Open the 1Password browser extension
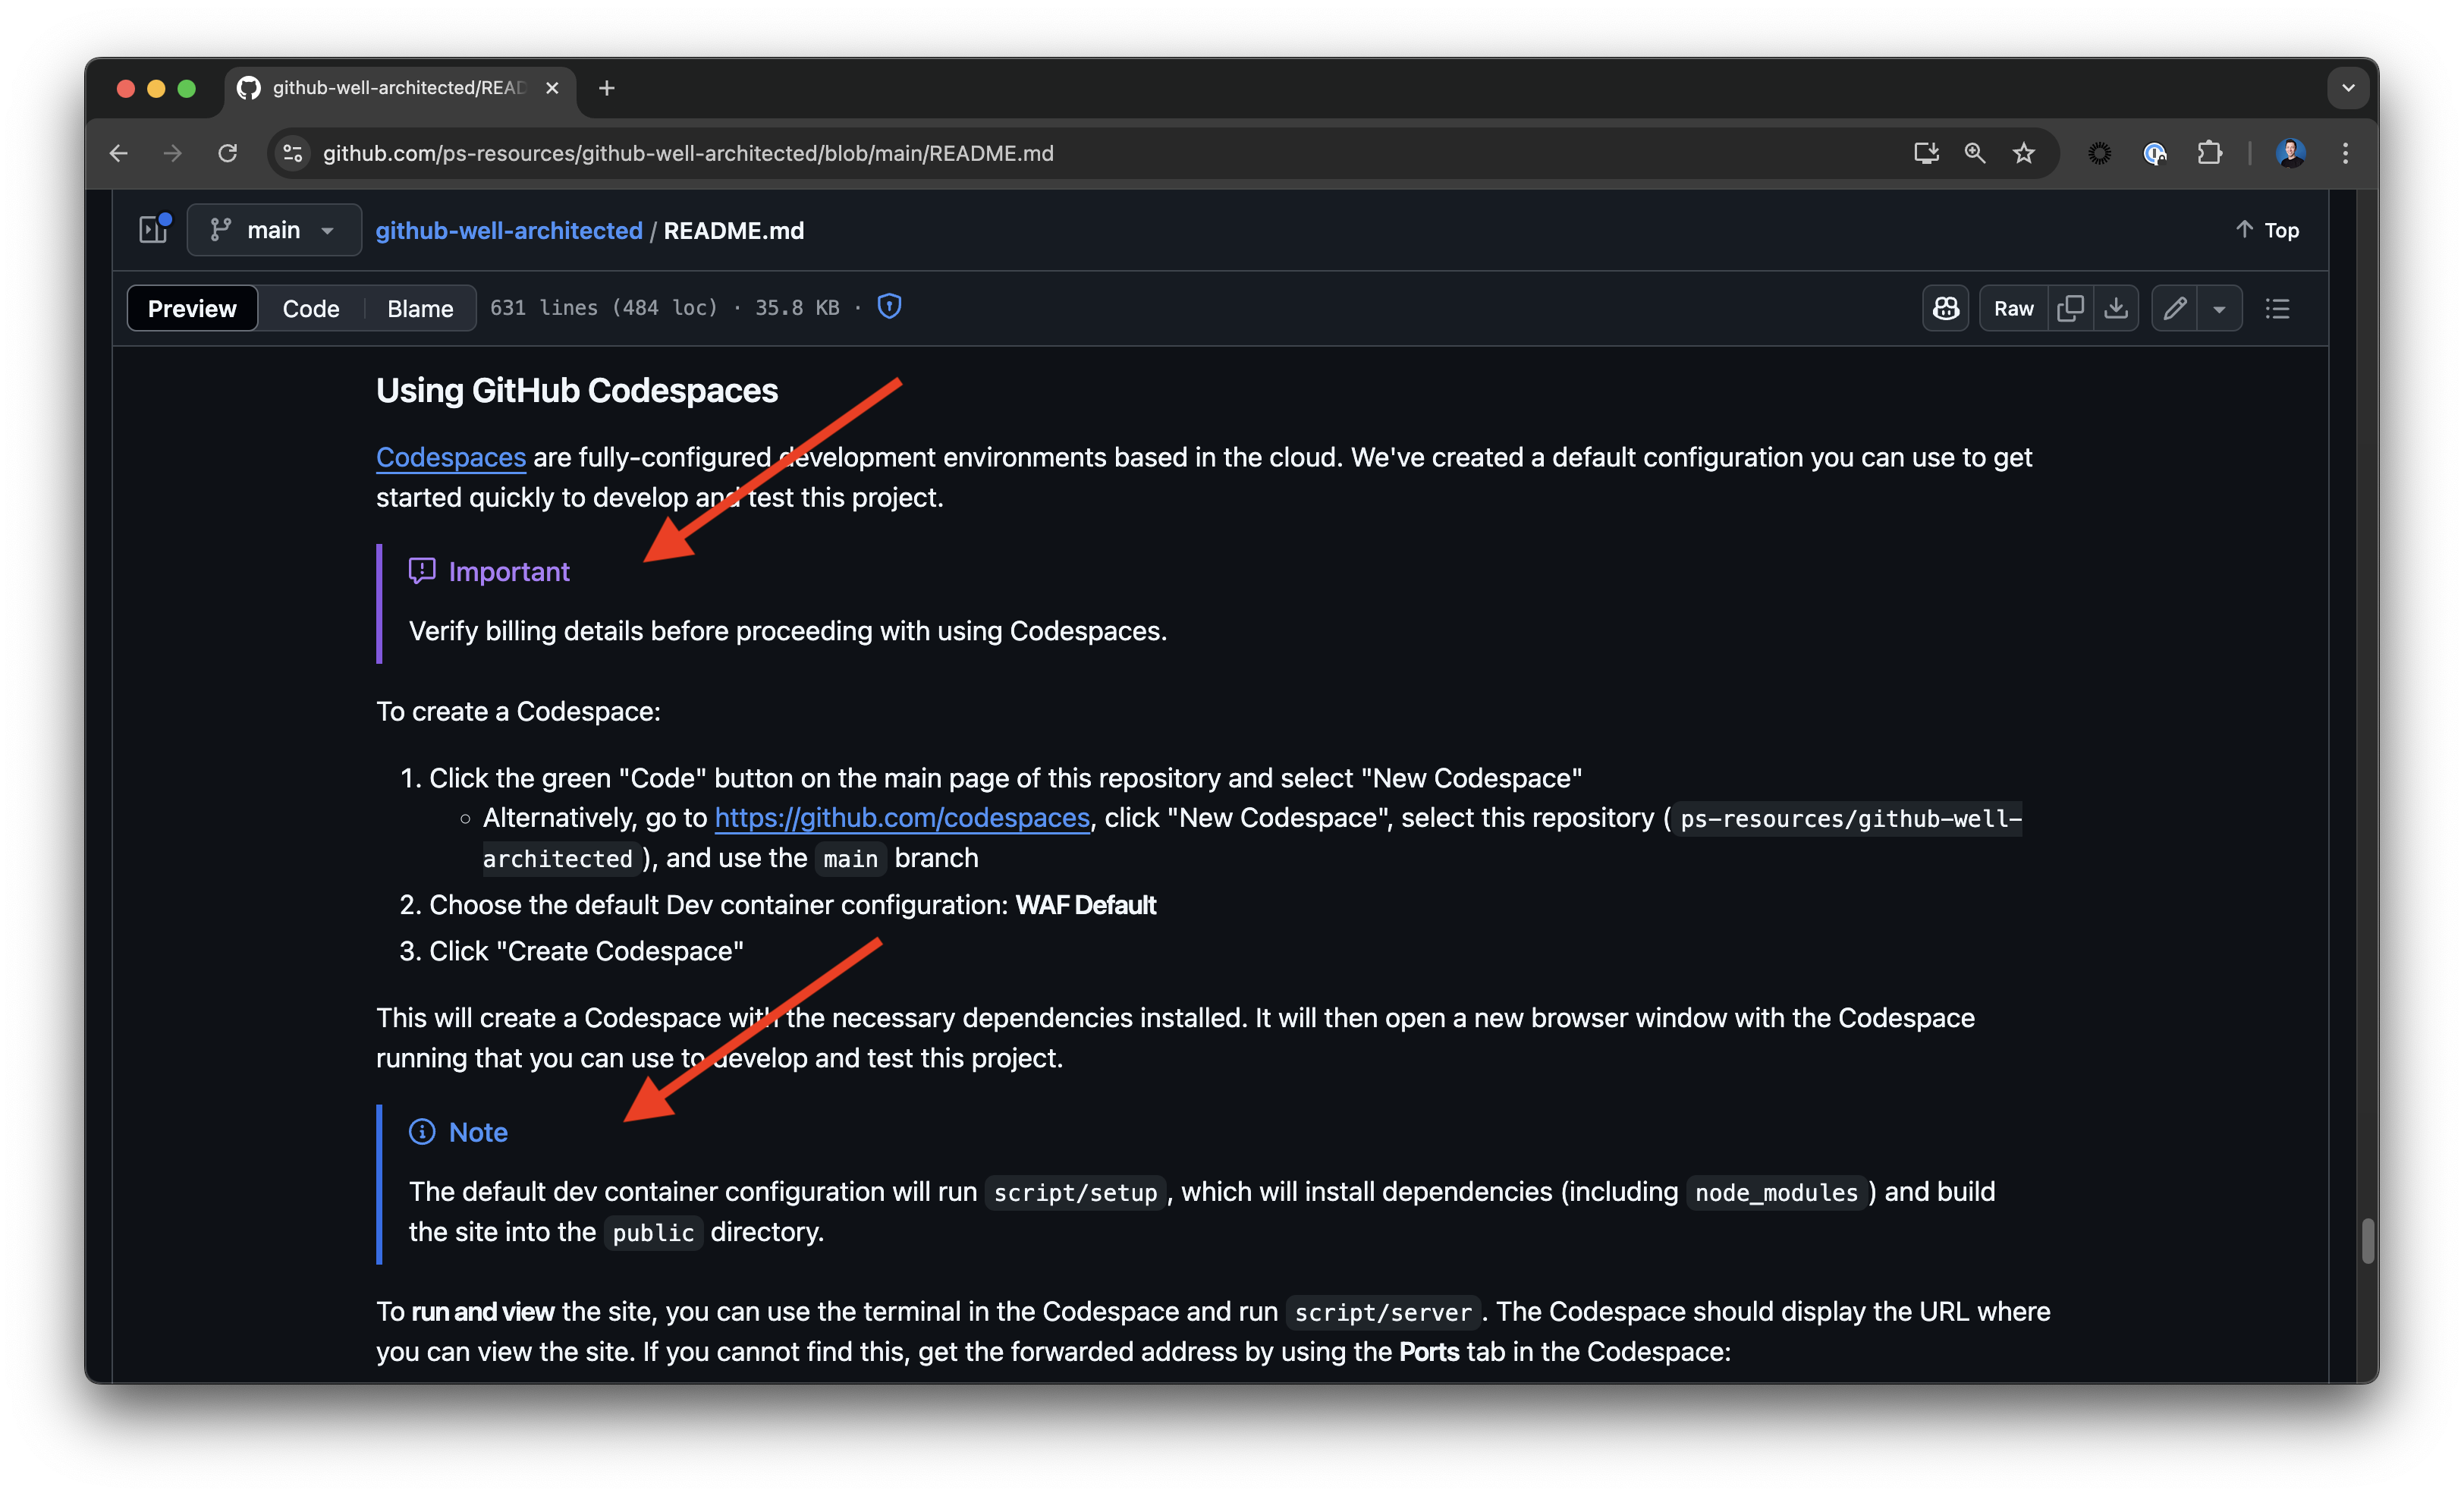This screenshot has height=1496, width=2464. [x=2155, y=153]
